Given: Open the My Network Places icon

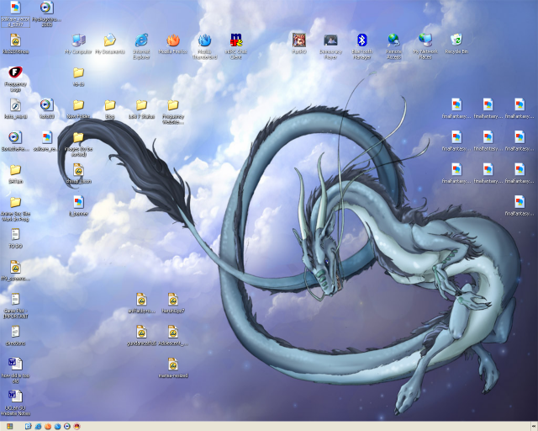Looking at the screenshot, I should (x=425, y=46).
